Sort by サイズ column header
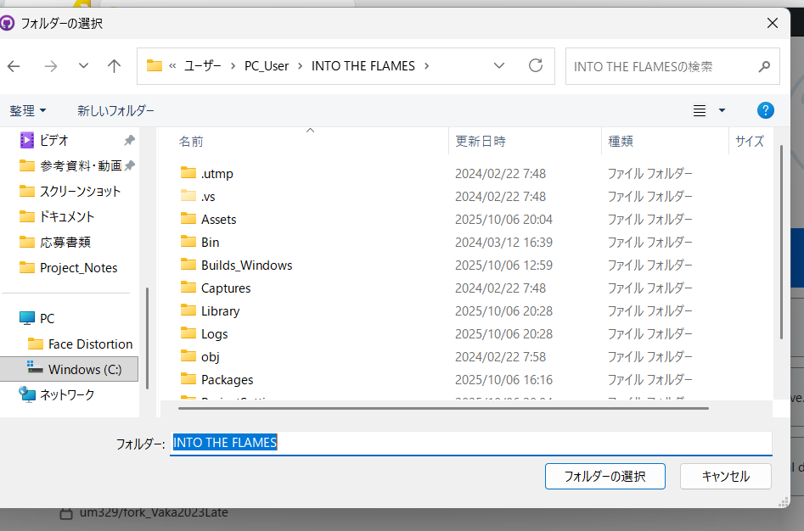 tap(750, 142)
